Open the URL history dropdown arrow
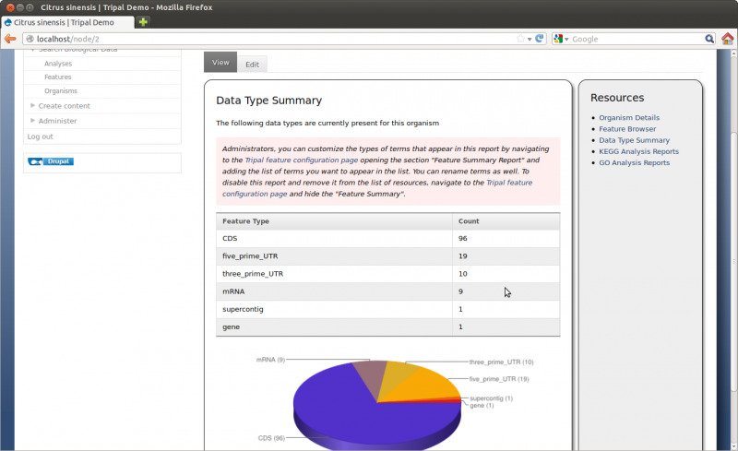The height and width of the screenshot is (451, 738). point(530,39)
